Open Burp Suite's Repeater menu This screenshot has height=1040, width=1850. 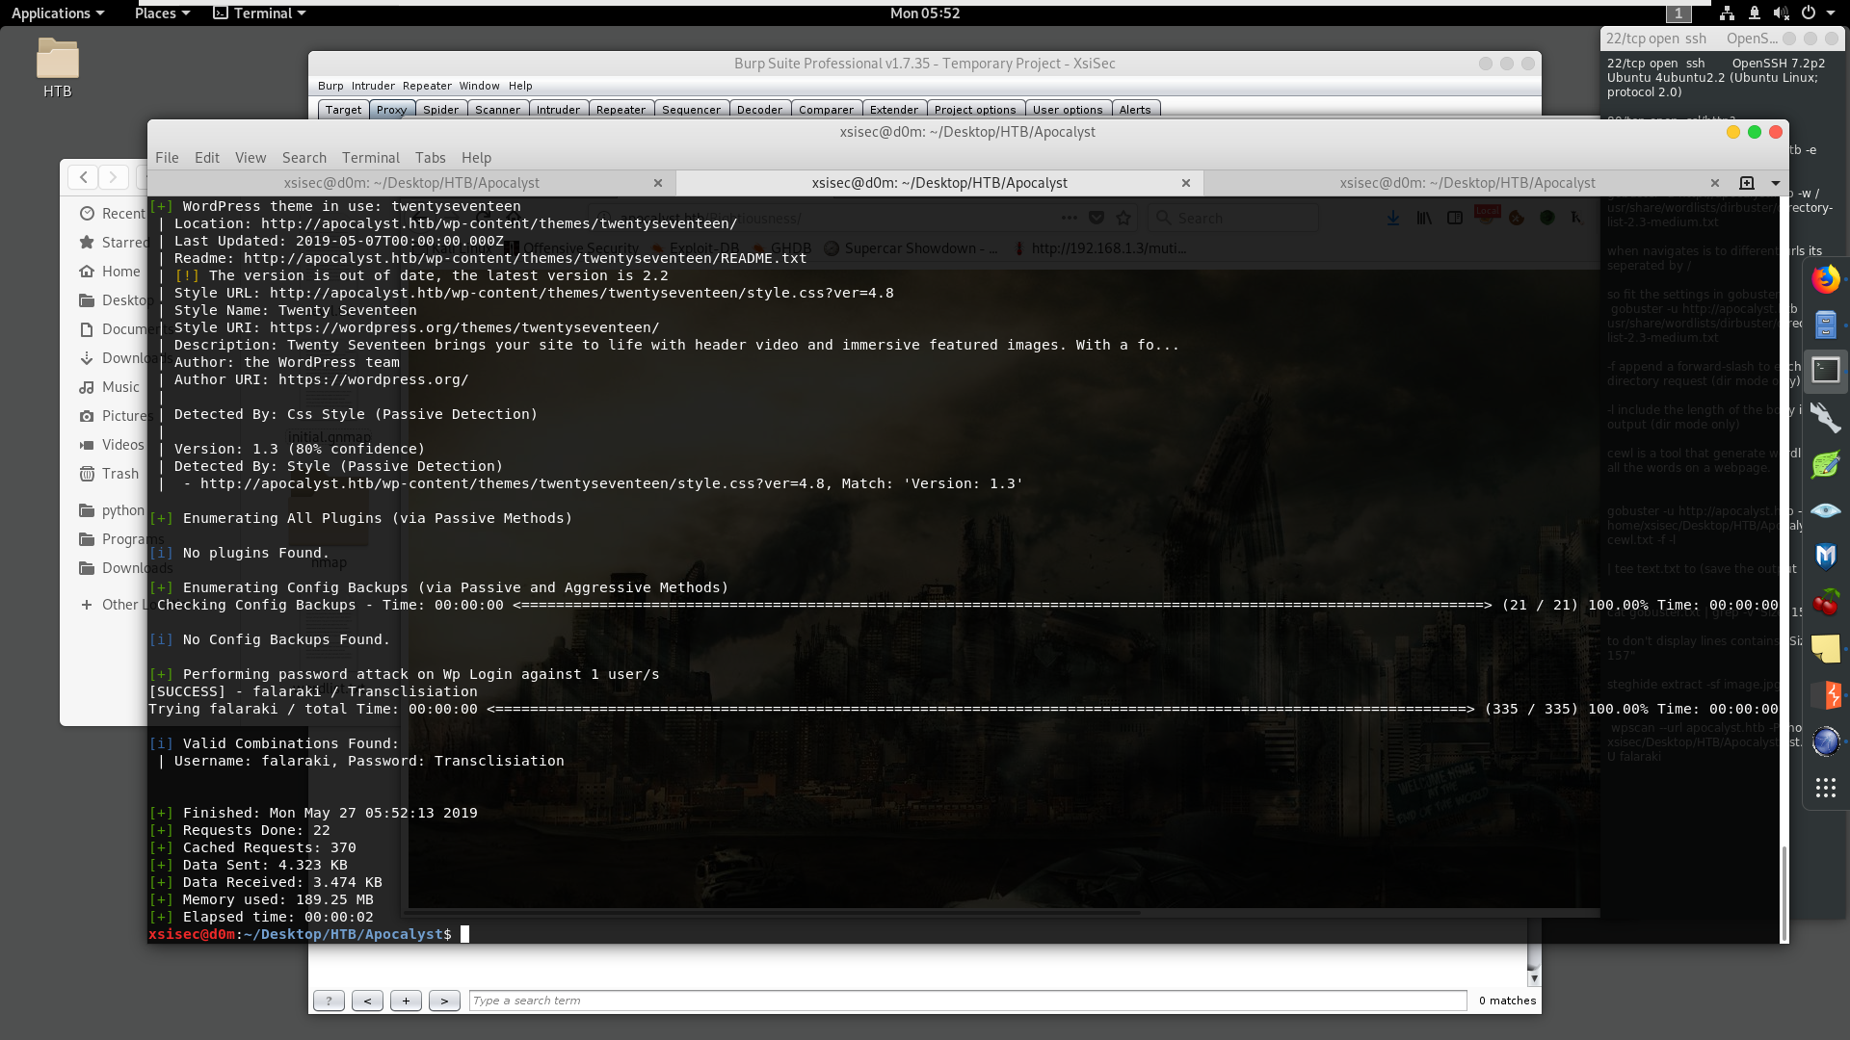point(427,86)
